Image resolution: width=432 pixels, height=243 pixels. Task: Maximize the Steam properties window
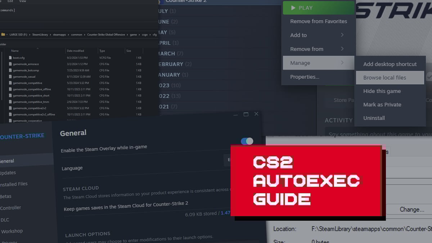point(246,114)
